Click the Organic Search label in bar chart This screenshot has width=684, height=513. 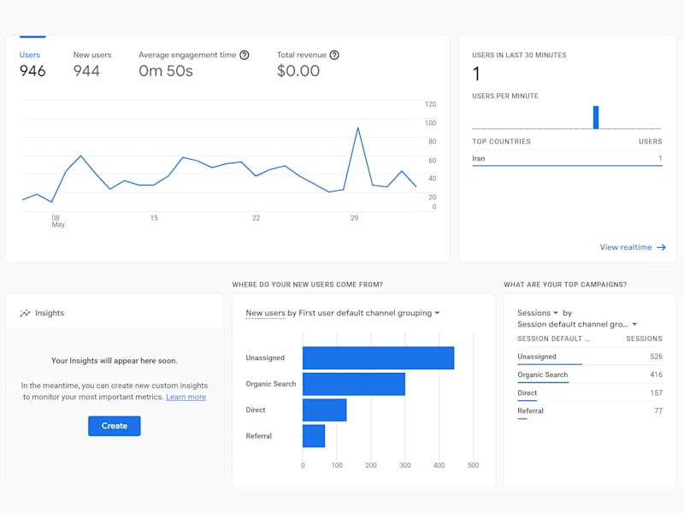point(270,384)
